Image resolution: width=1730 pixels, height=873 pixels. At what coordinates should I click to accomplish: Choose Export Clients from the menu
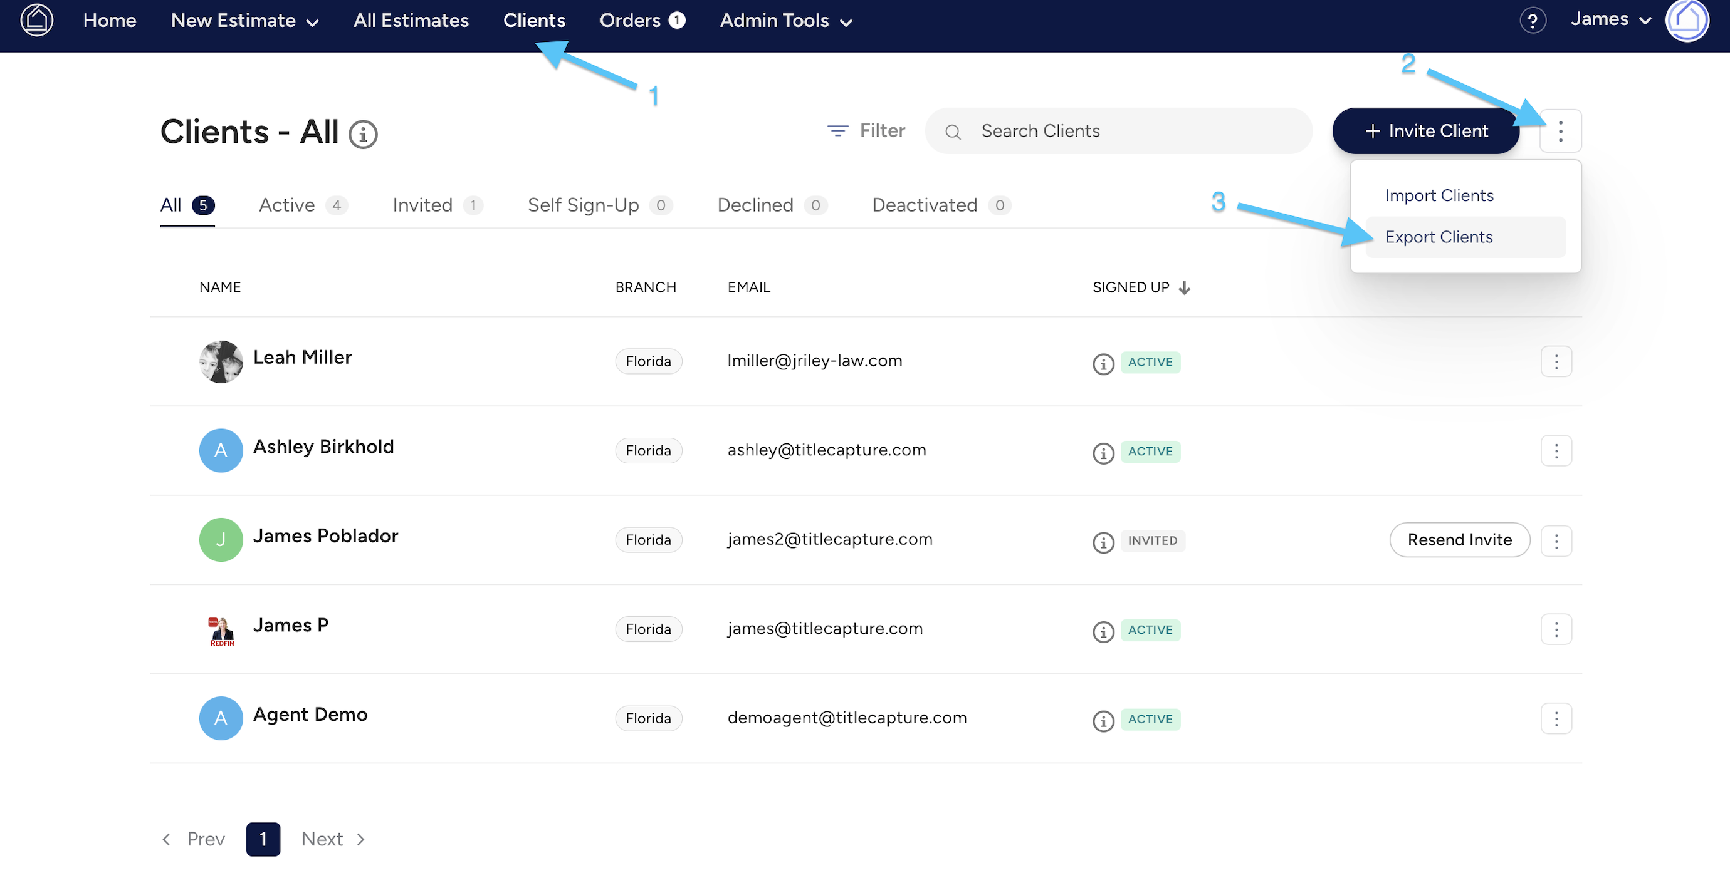pyautogui.click(x=1439, y=237)
